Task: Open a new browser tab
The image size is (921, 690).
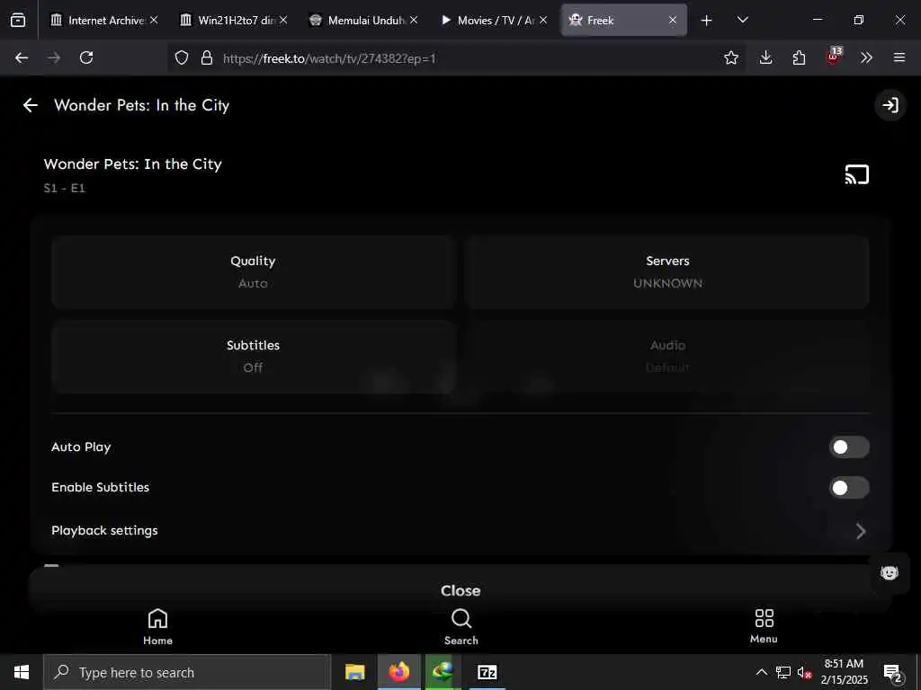Action: tap(706, 21)
